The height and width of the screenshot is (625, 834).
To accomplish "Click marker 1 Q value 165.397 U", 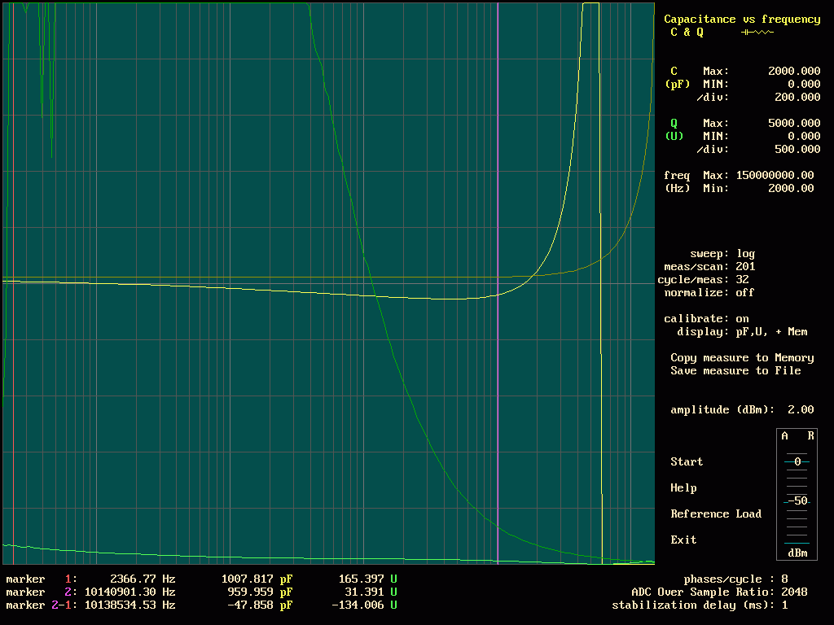I will pyautogui.click(x=367, y=579).
